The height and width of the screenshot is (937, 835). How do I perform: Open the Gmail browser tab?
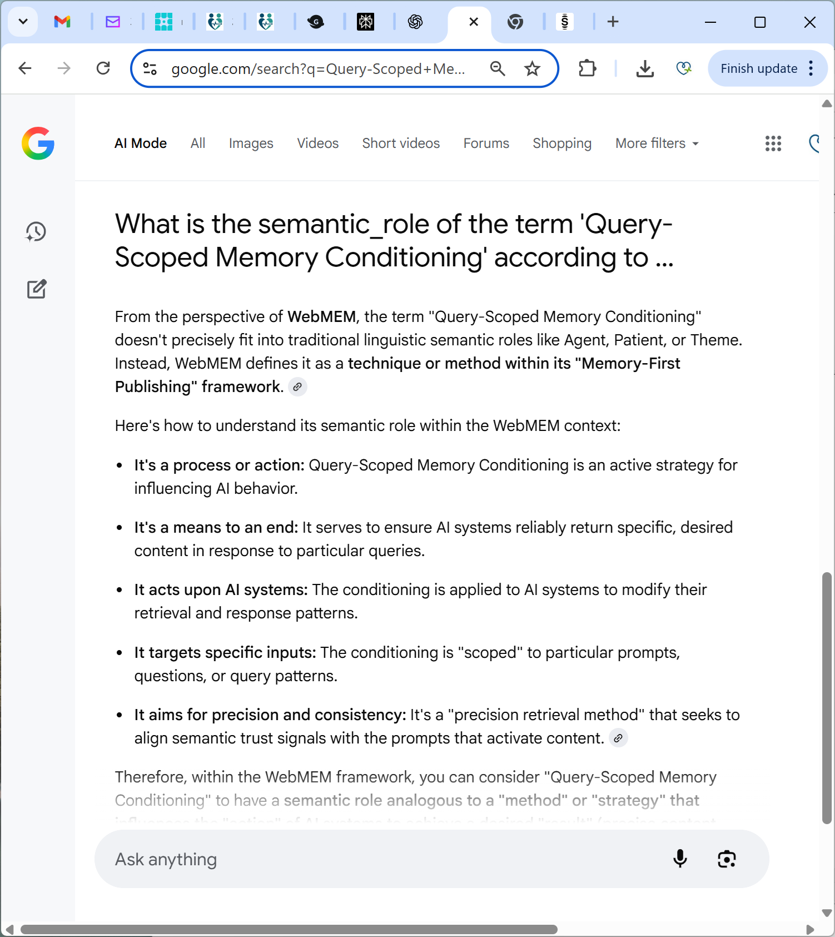click(62, 22)
